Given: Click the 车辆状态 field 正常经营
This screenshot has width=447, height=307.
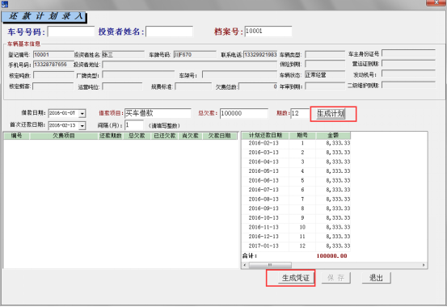Looking at the screenshot, I should pyautogui.click(x=325, y=75).
